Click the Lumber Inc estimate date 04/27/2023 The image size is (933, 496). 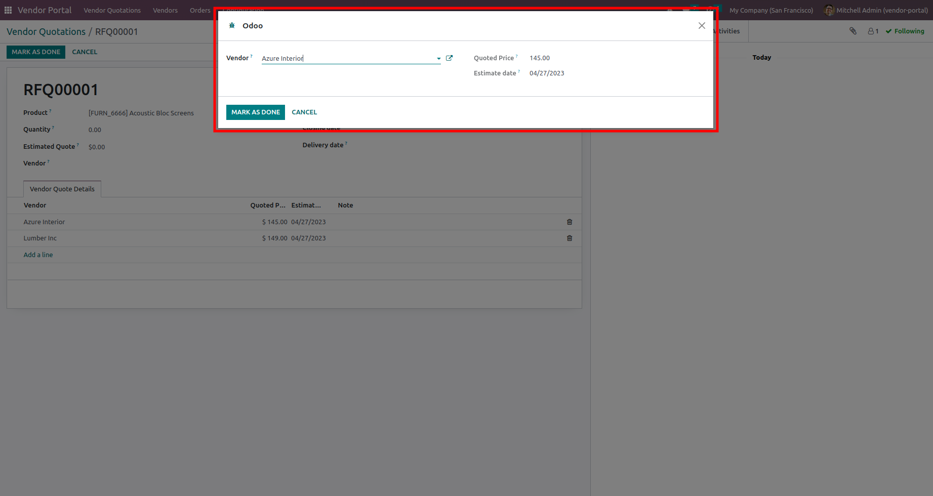coord(308,238)
